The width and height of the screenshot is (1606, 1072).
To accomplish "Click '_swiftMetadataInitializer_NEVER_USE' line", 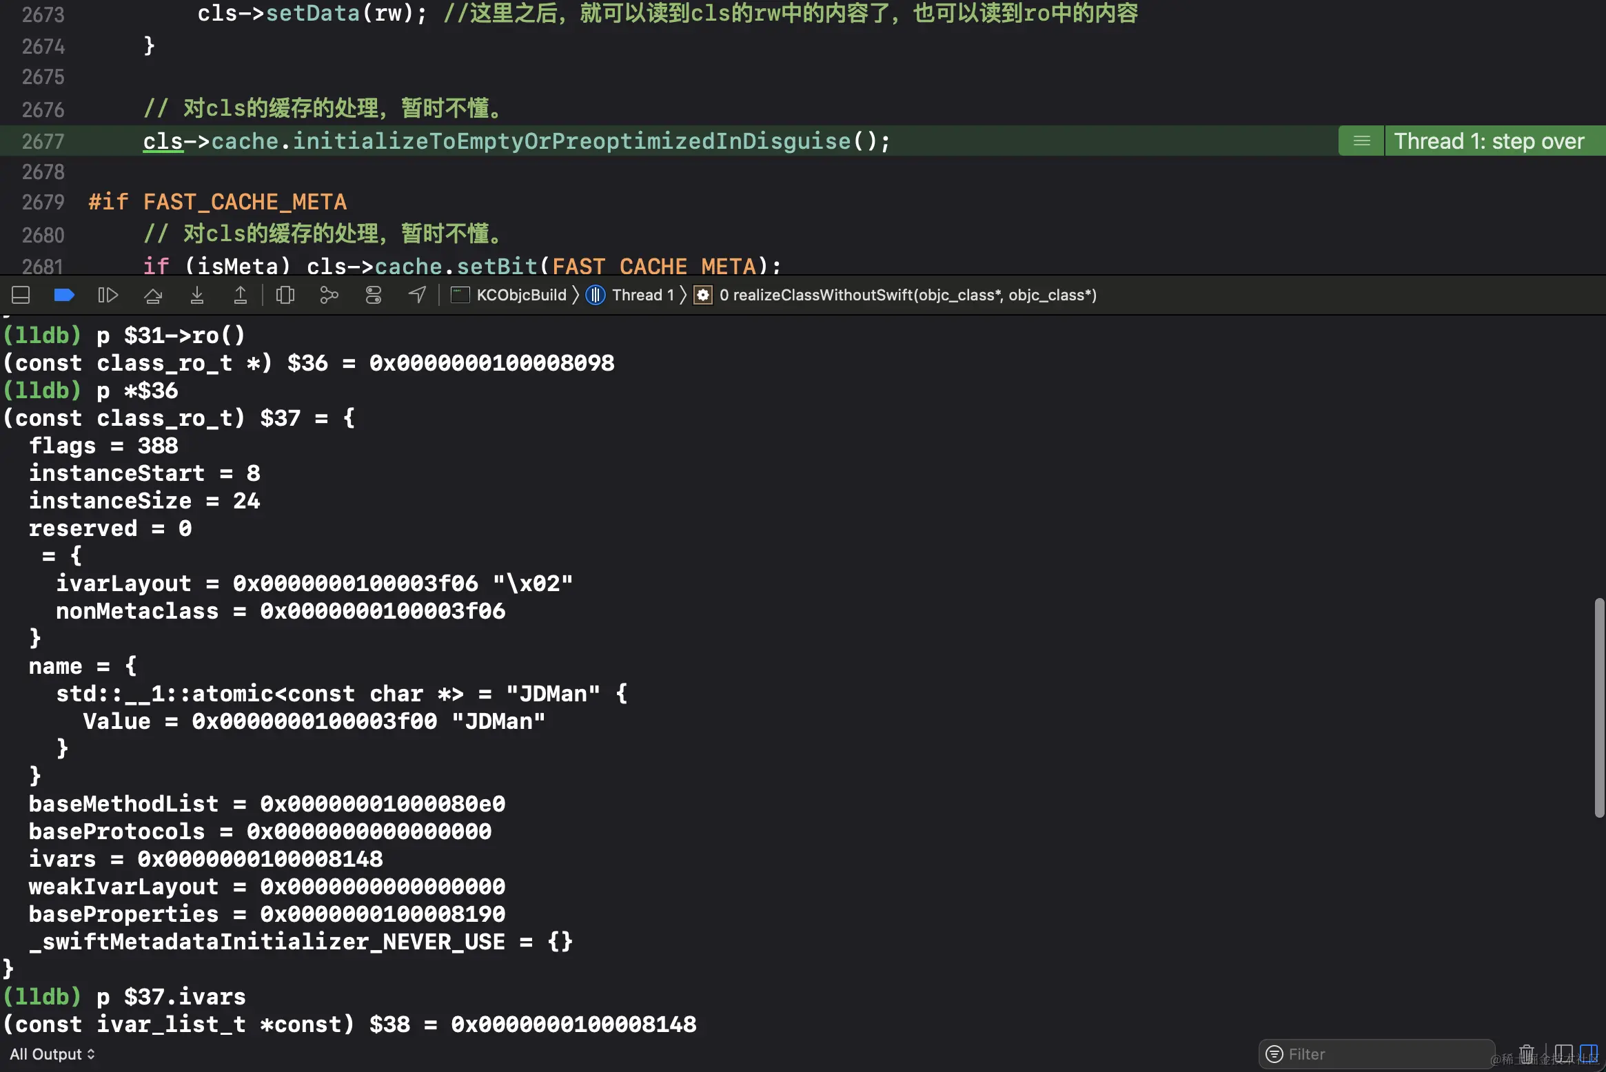I will click(x=301, y=942).
